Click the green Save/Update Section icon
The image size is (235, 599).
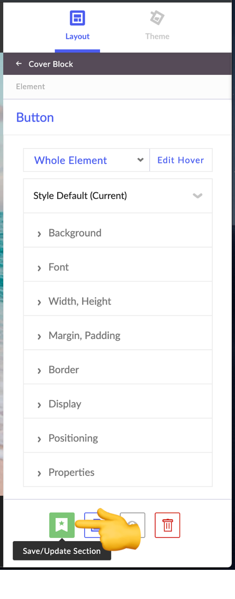pyautogui.click(x=62, y=525)
